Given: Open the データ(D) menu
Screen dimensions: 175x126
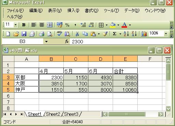Looking at the screenshot, I should pos(132,11).
